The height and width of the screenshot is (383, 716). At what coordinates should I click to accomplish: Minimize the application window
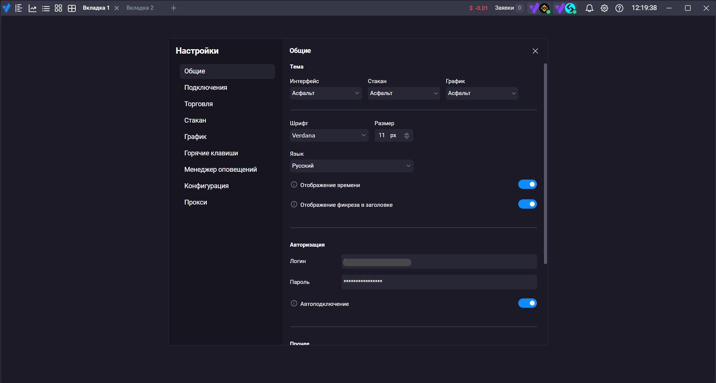(x=669, y=8)
